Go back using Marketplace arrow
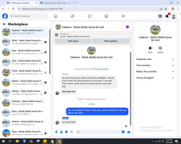The image size is (181, 144). click(x=4, y=24)
